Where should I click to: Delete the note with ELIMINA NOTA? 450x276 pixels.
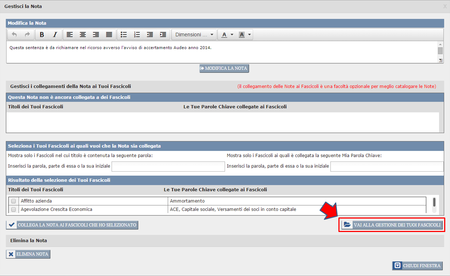tap(28, 254)
